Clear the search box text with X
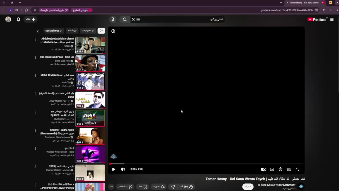The width and height of the screenshot is (339, 191). 133,19
